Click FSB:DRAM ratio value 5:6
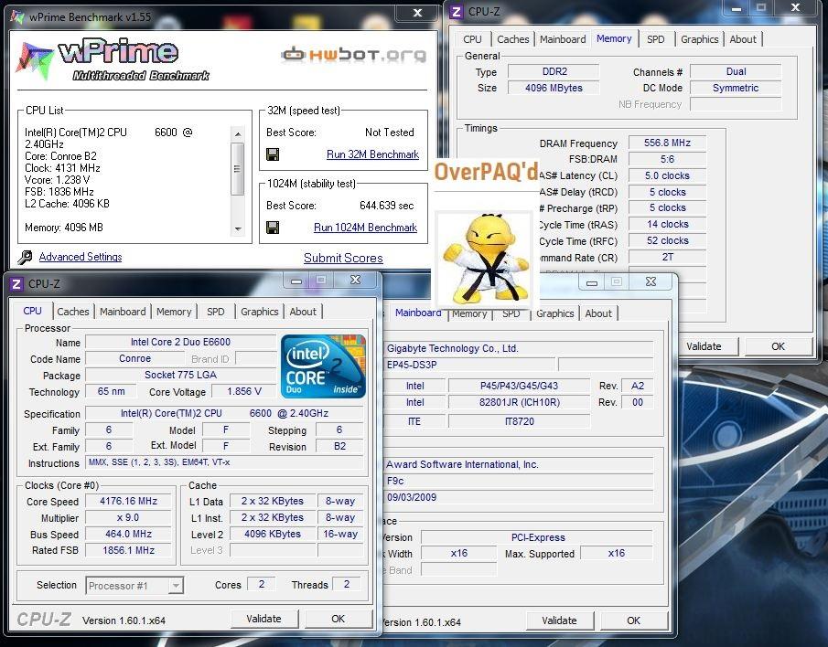Screen dimensions: 828x647 tap(667, 159)
